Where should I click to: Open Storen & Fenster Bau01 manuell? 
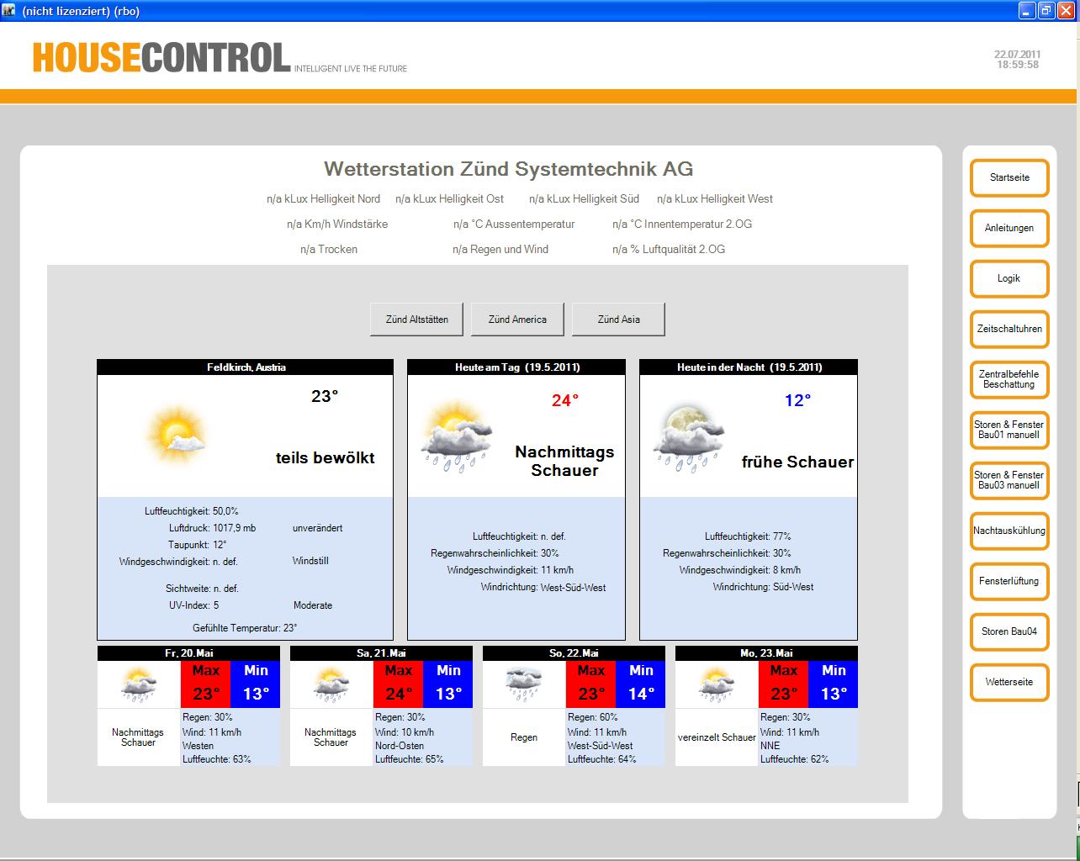[1009, 430]
